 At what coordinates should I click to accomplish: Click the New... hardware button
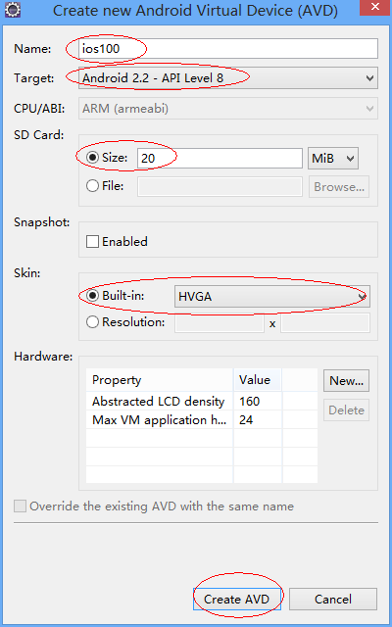(x=346, y=381)
